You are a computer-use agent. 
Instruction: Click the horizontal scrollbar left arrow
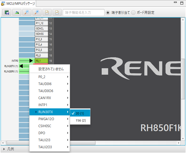coord(3,143)
